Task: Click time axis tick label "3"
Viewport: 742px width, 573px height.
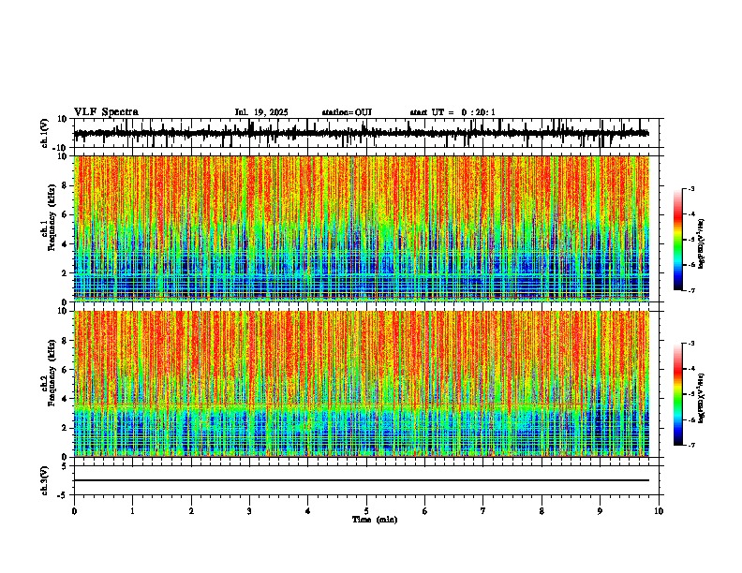Action: [249, 511]
